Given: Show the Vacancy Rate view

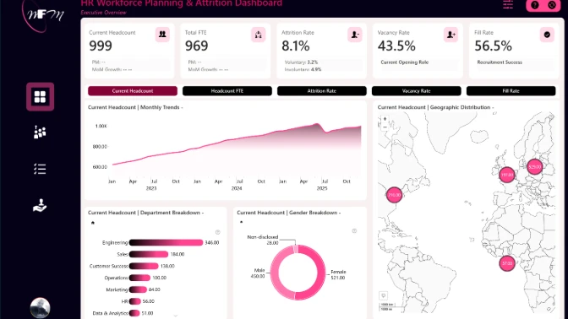Looking at the screenshot, I should [x=416, y=91].
